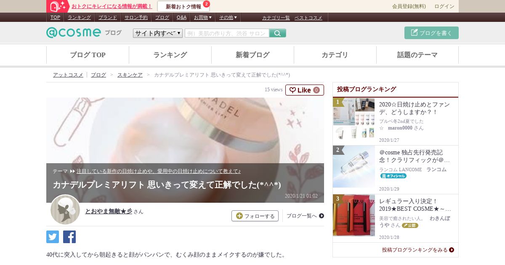Image resolution: width=505 pixels, height=265 pixels.
Task: Click 会員登録(無料) link
Action: (x=409, y=6)
